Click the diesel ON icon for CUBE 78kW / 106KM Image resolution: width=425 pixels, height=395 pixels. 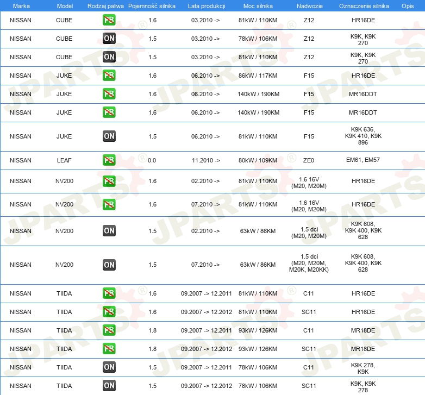109,39
